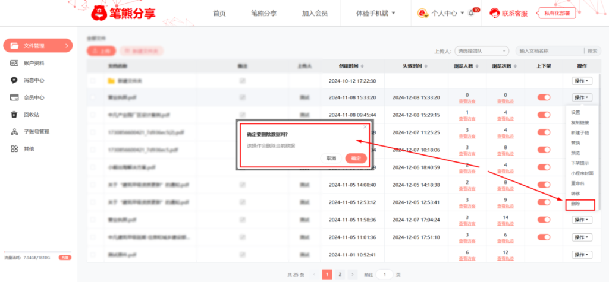Viewport: 609px width, 282px height.
Task: Toggle switch for row expiring 2024-12-07 11:25:25
Action: pyautogui.click(x=544, y=132)
